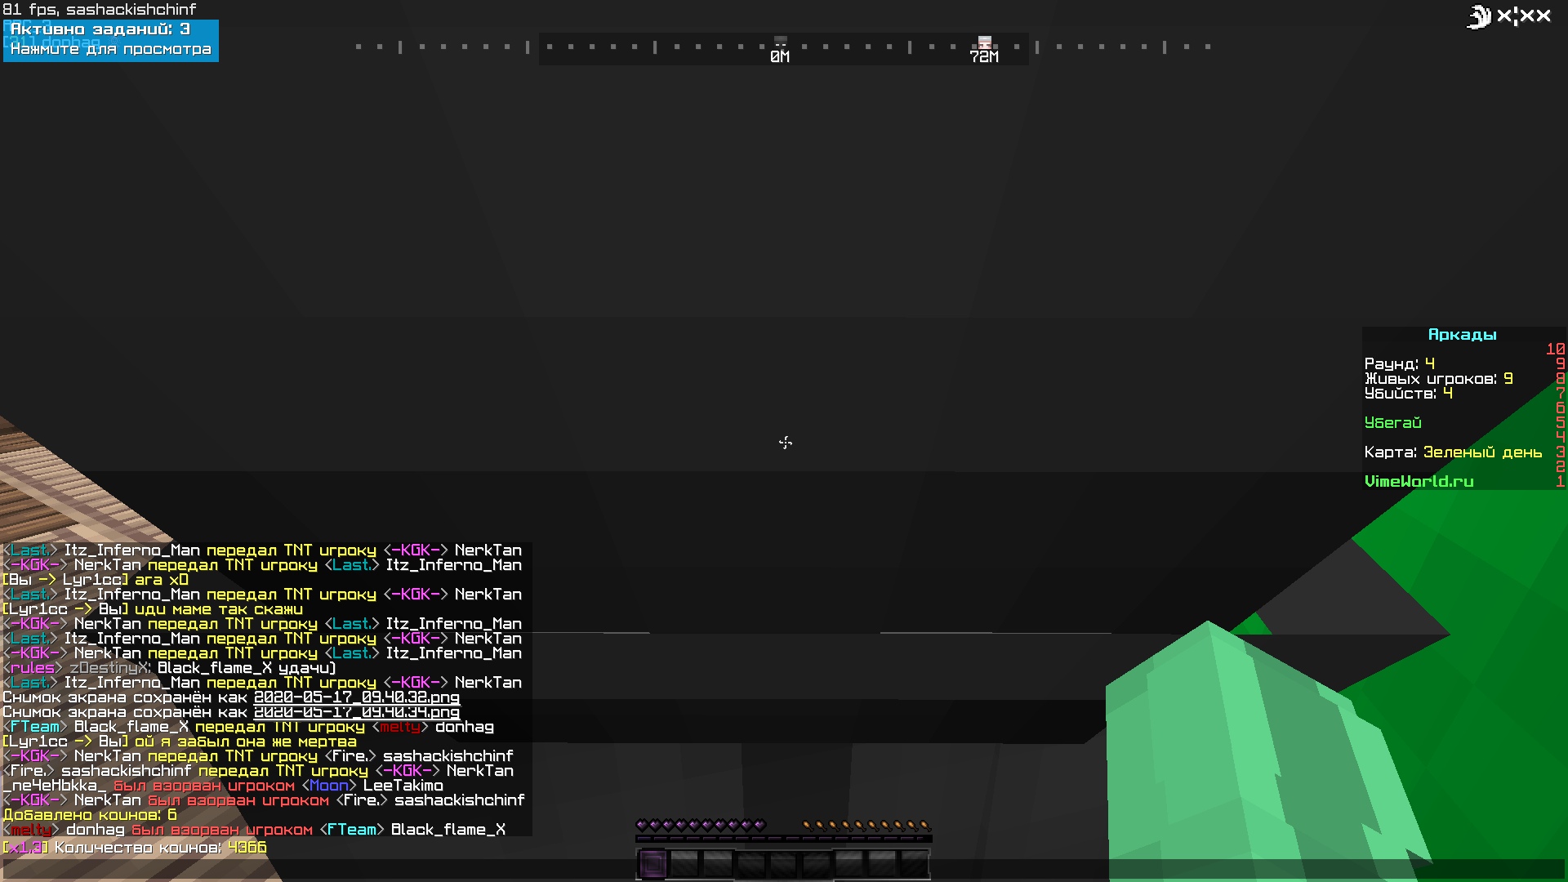Click line 'NerkTan передал TNT игроку sashackishchinf'
Image resolution: width=1568 pixels, height=882 pixels.
258,756
